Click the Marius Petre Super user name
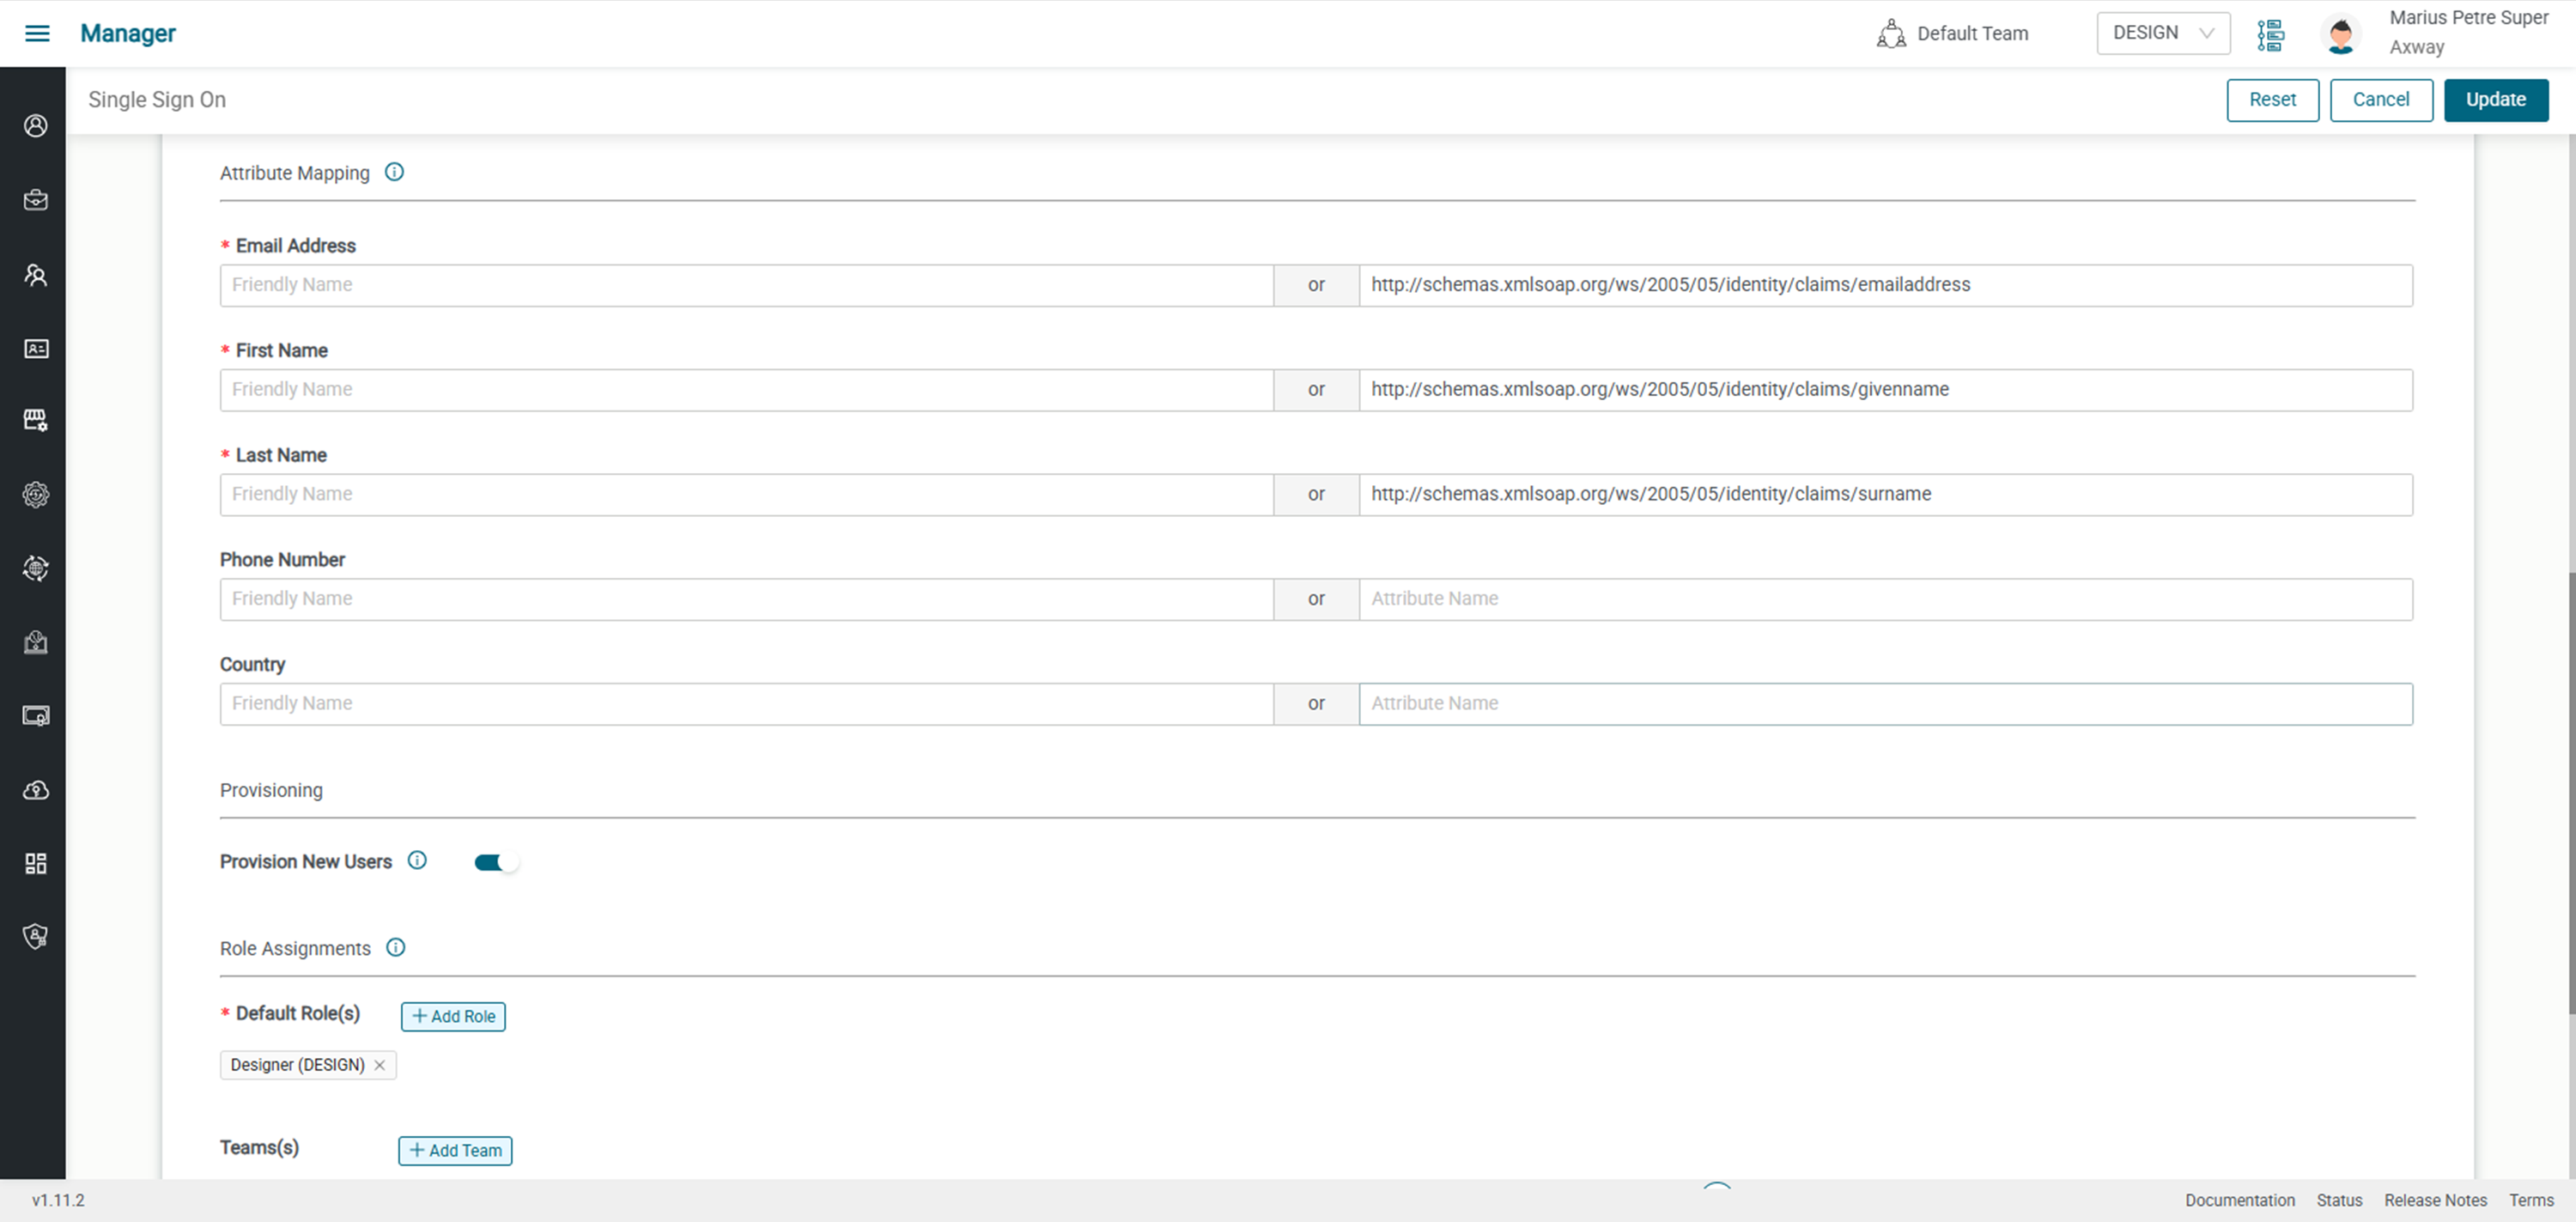Image resolution: width=2576 pixels, height=1222 pixels. 2468,18
